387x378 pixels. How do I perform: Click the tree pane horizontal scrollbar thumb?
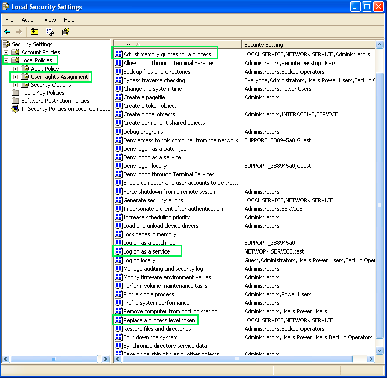54,359
